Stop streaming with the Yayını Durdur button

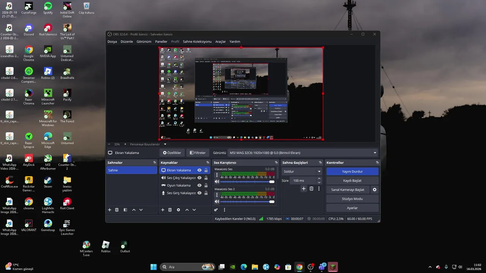pyautogui.click(x=352, y=171)
